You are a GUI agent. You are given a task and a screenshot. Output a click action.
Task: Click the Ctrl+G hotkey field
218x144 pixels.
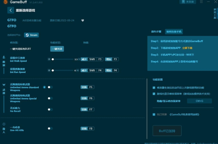click(x=199, y=101)
